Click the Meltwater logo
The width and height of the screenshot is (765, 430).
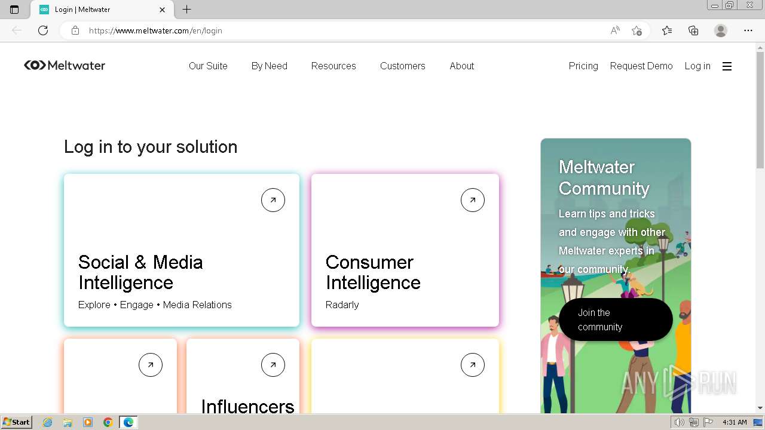[x=65, y=66]
